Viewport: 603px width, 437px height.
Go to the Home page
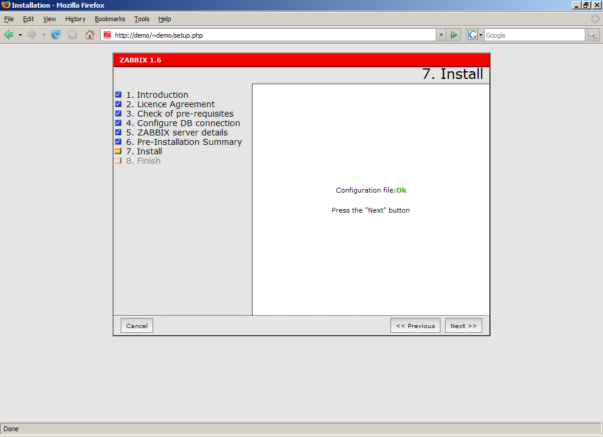pos(90,35)
